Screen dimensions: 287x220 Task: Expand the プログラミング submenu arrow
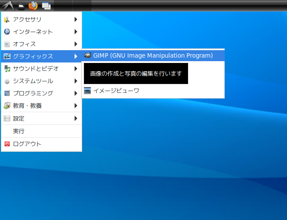[76, 93]
